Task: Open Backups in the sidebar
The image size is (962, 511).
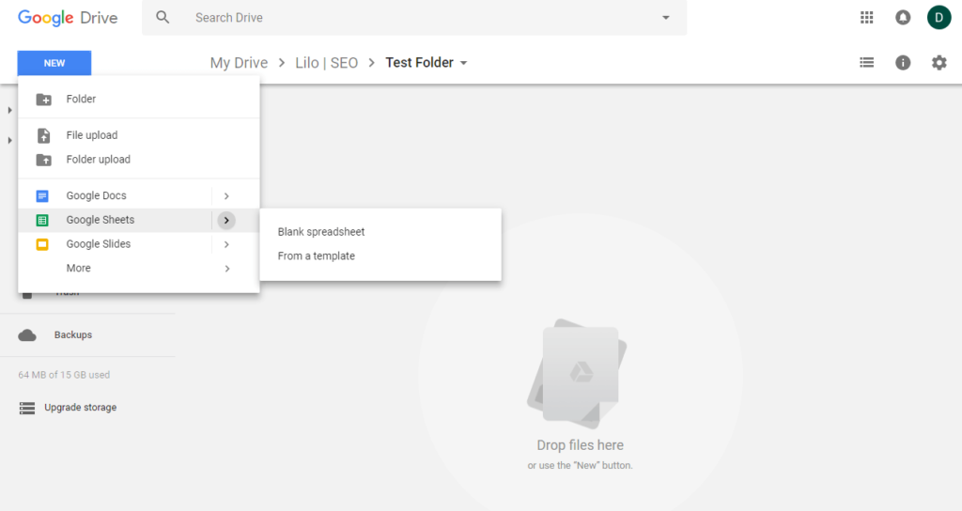Action: pos(73,335)
